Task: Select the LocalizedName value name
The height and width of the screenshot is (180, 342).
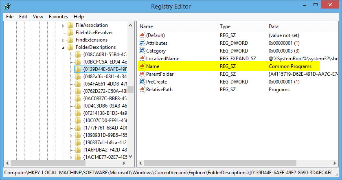Action: 163,59
